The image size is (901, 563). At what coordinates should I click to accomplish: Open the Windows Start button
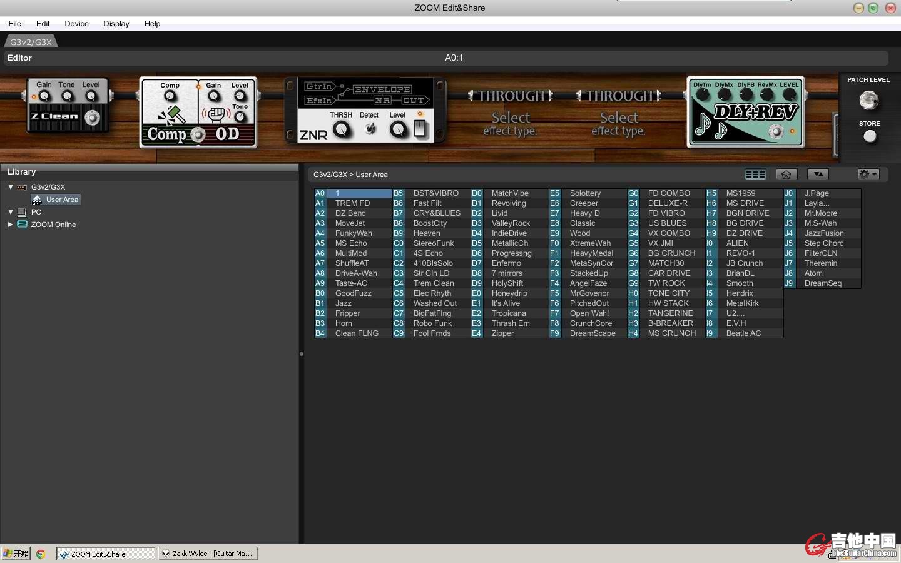(x=16, y=554)
